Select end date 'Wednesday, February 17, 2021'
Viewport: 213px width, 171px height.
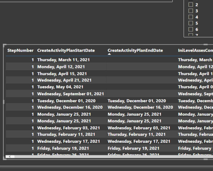click(x=139, y=141)
